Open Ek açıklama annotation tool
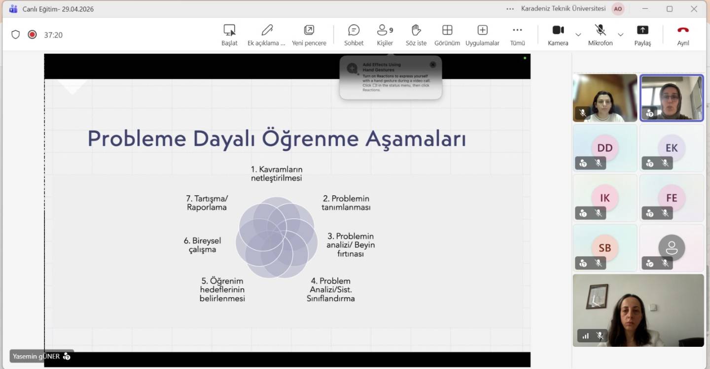 click(x=266, y=34)
